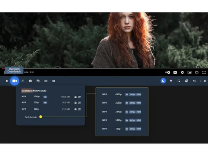Toggle YouTube autoplay switch
This screenshot has width=208, height=156.
(168, 72)
